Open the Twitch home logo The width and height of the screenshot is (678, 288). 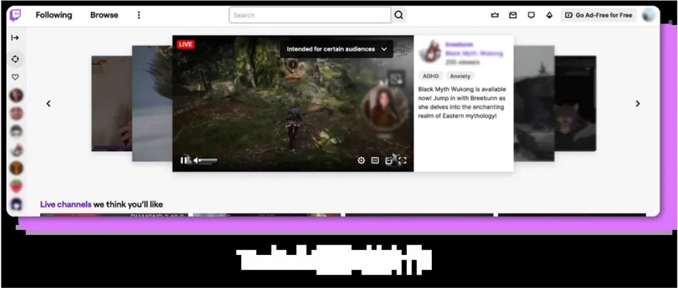tap(15, 15)
